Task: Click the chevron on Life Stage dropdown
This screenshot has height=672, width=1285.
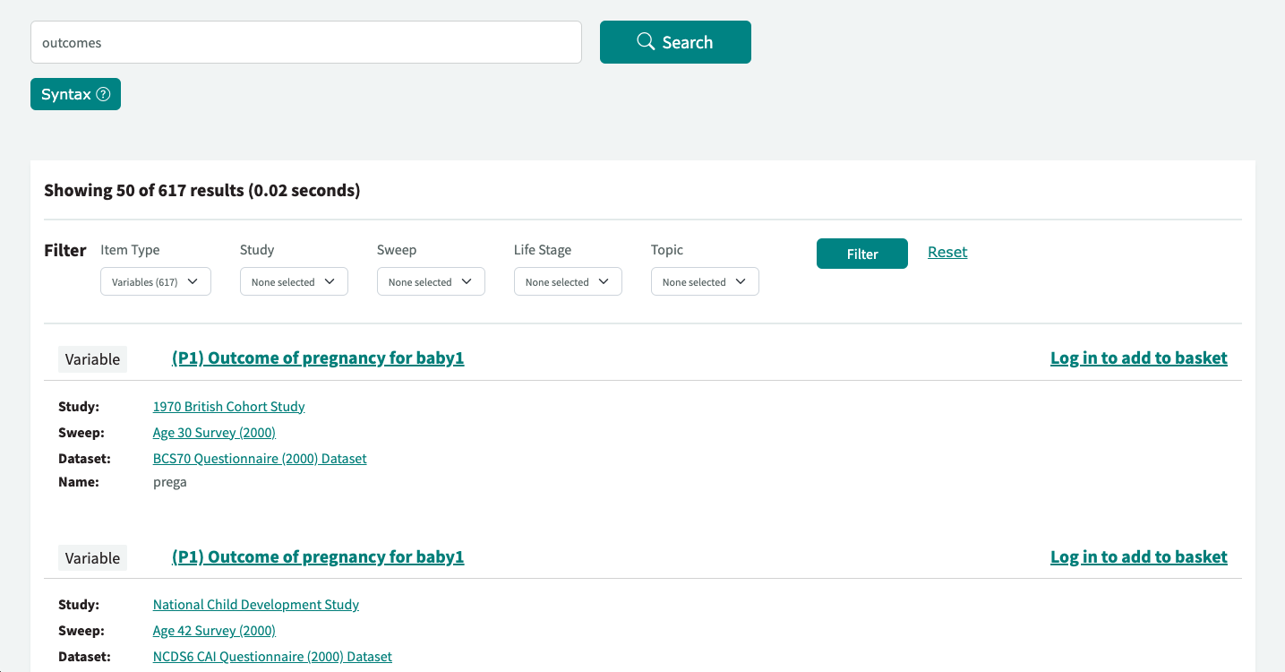Action: [x=604, y=280]
